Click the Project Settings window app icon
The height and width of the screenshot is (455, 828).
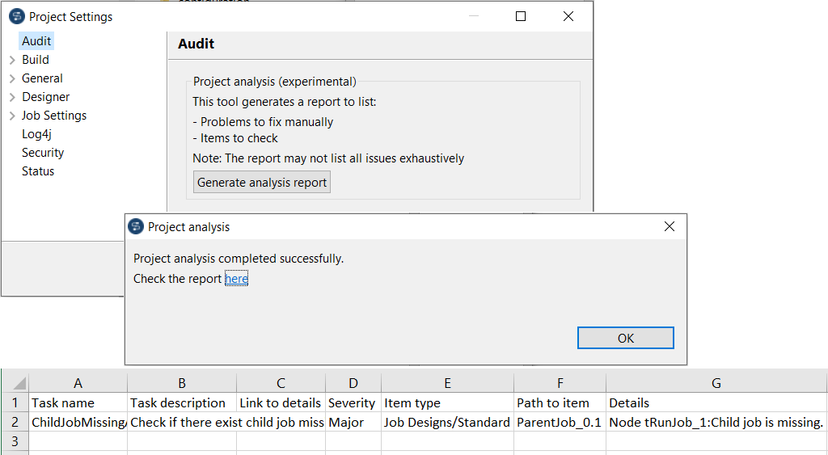[17, 16]
